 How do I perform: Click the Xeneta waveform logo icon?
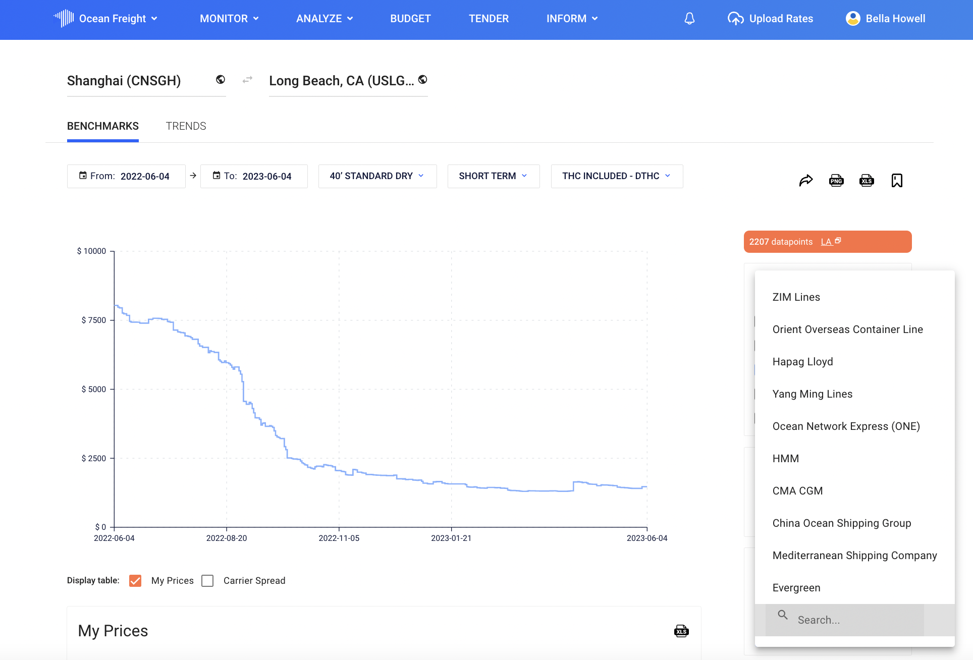click(64, 18)
